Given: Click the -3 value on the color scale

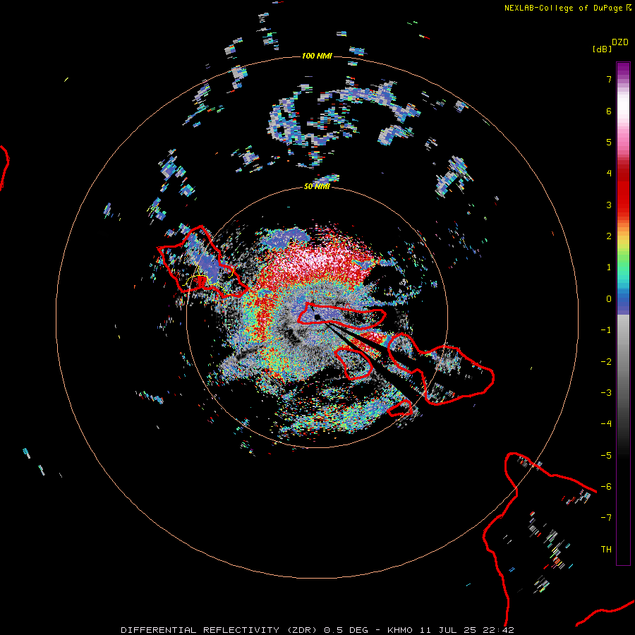Looking at the screenshot, I should click(x=606, y=393).
